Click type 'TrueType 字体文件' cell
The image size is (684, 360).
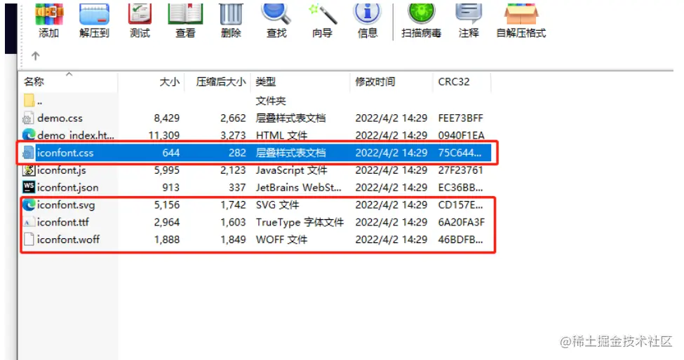(300, 222)
